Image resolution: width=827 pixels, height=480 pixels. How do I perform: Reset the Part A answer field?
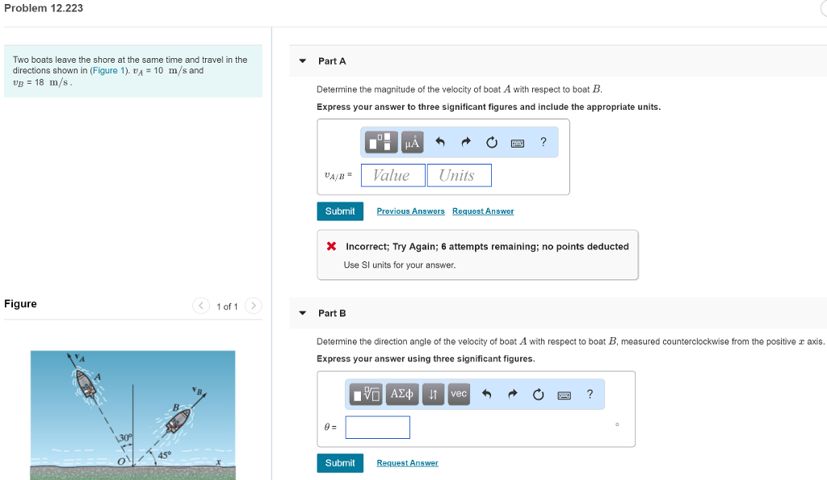coord(492,143)
